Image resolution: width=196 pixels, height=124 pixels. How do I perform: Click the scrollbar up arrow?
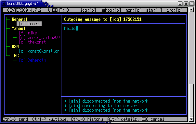click(x=191, y=10)
